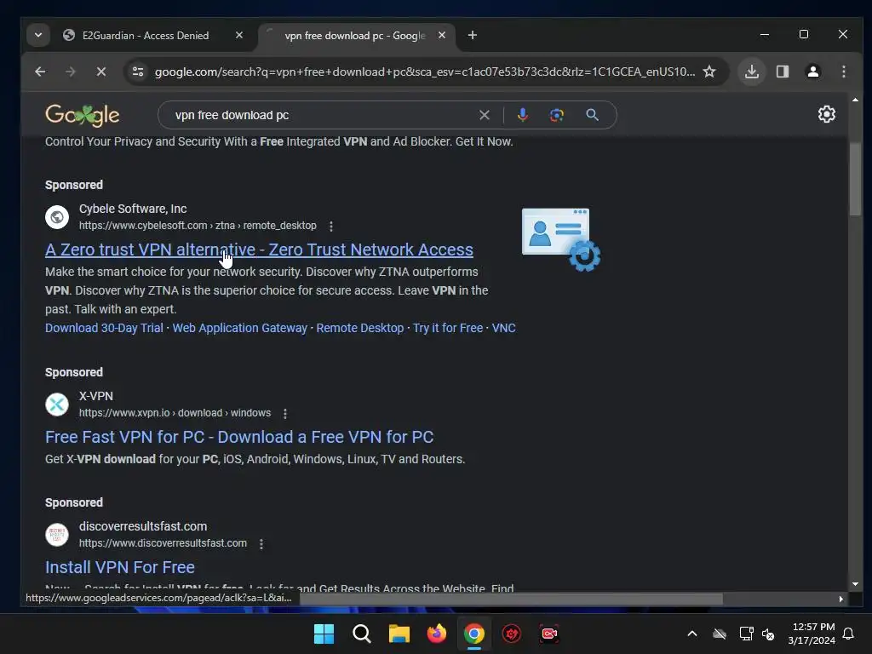
Task: Click the Google search box text
Action: (232, 115)
